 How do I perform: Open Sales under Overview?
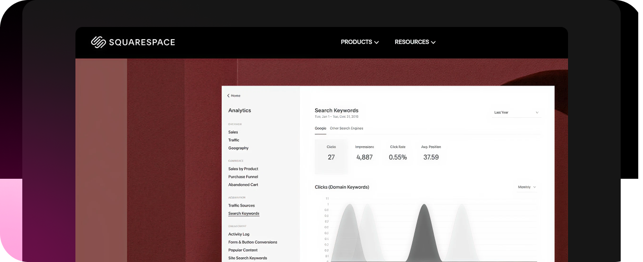click(233, 132)
